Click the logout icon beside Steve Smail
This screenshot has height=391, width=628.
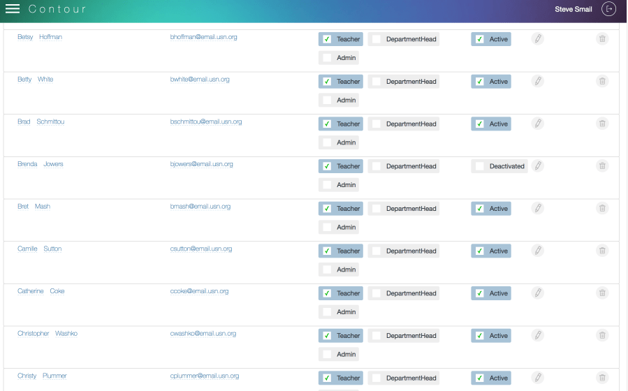click(608, 9)
